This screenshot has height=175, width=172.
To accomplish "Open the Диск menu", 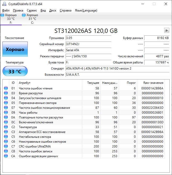I will coord(53,10).
